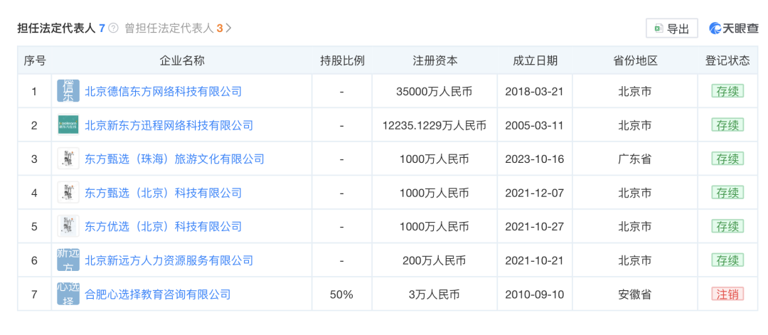Open 东方甄选（珠海）旅游文化有限公司 link

coord(175,159)
